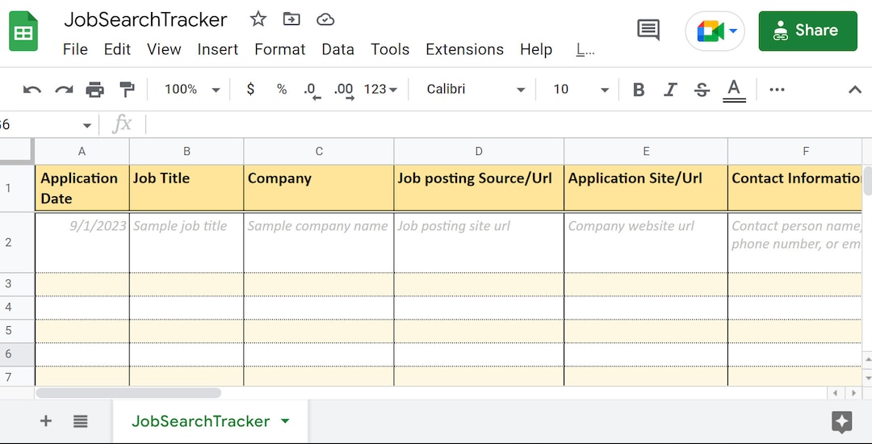Screen dimensions: 872x444
Task: Open the 123 number formats dropdown
Action: tap(380, 89)
